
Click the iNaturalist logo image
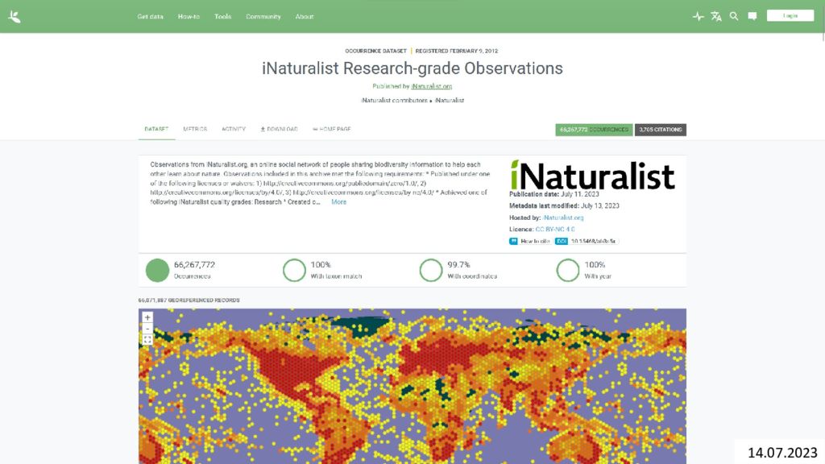(x=592, y=175)
